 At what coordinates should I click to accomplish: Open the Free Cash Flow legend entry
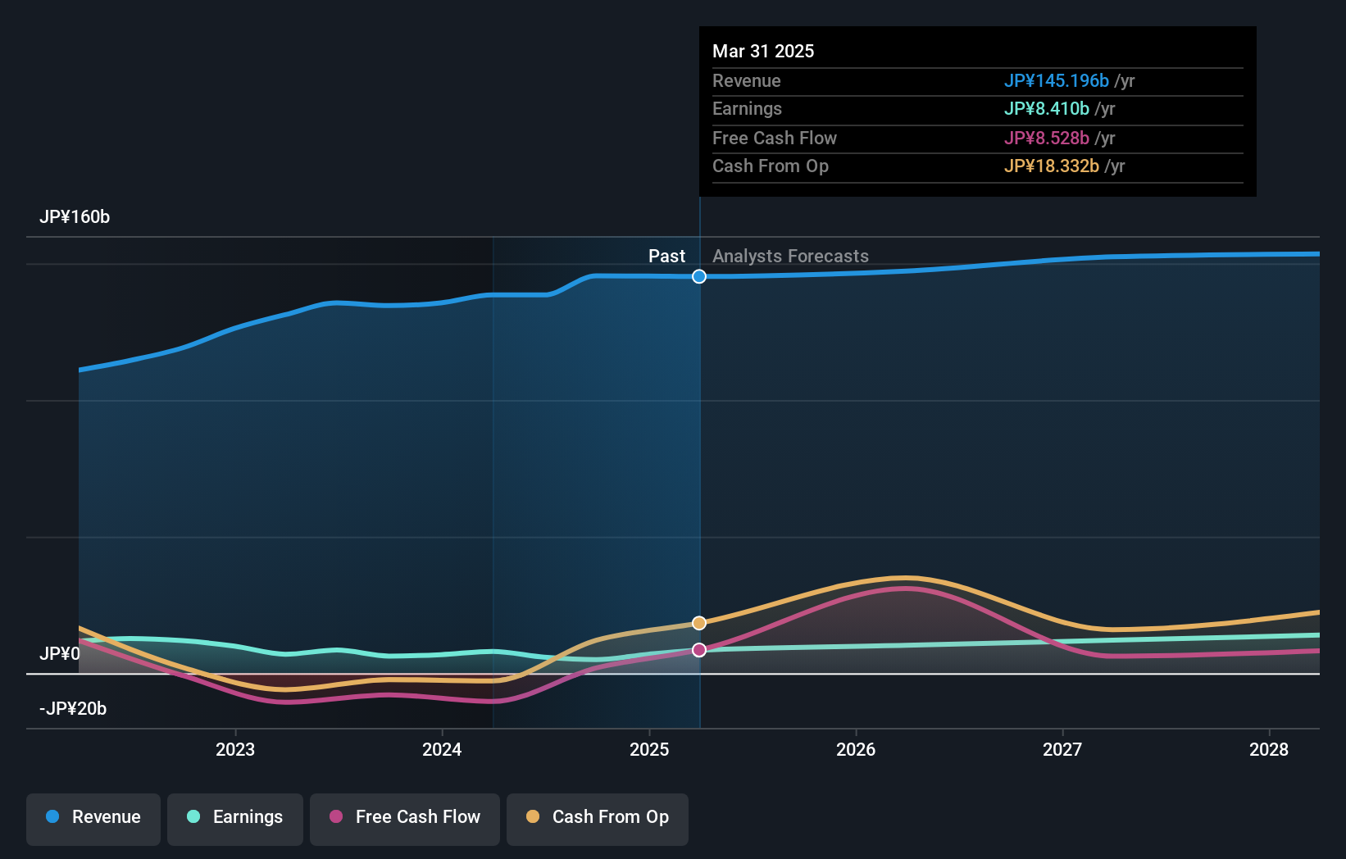point(404,817)
